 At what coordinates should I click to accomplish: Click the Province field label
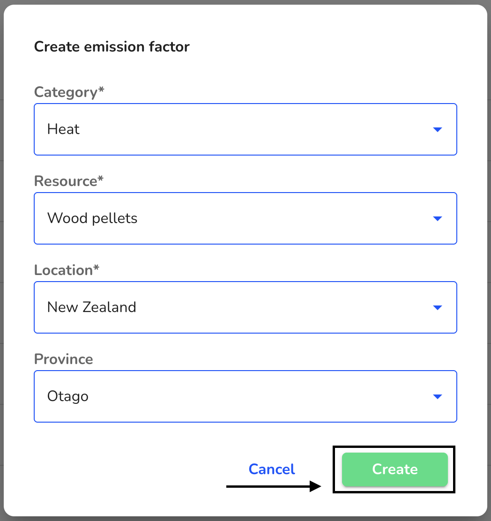[63, 359]
